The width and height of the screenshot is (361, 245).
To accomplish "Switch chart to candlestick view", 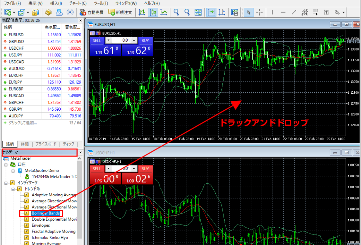I will tap(153, 12).
